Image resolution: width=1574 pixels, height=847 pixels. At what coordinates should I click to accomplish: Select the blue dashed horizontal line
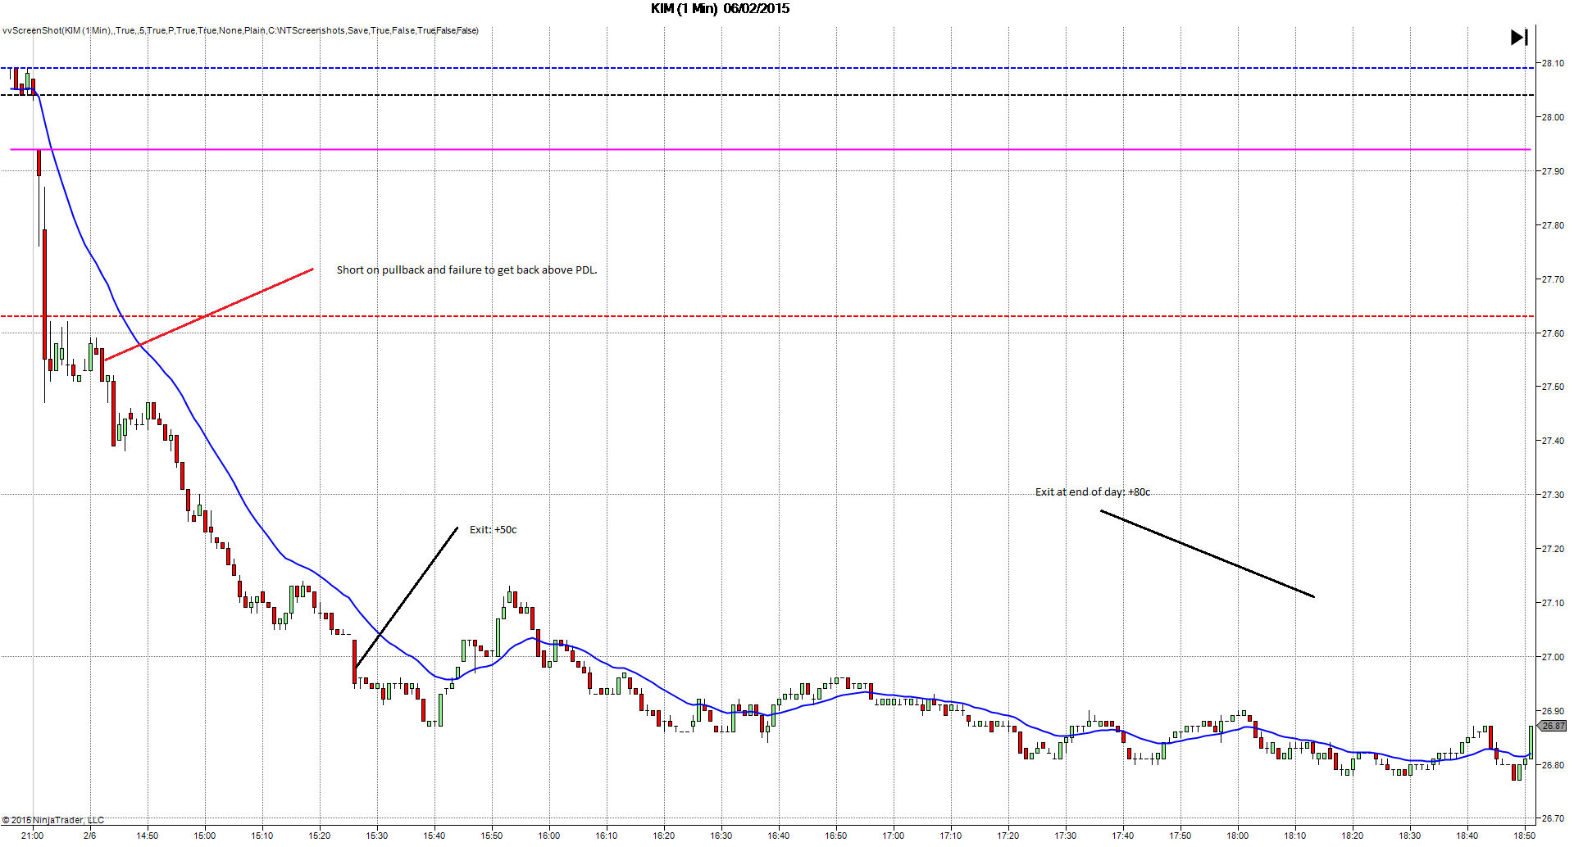pos(767,68)
